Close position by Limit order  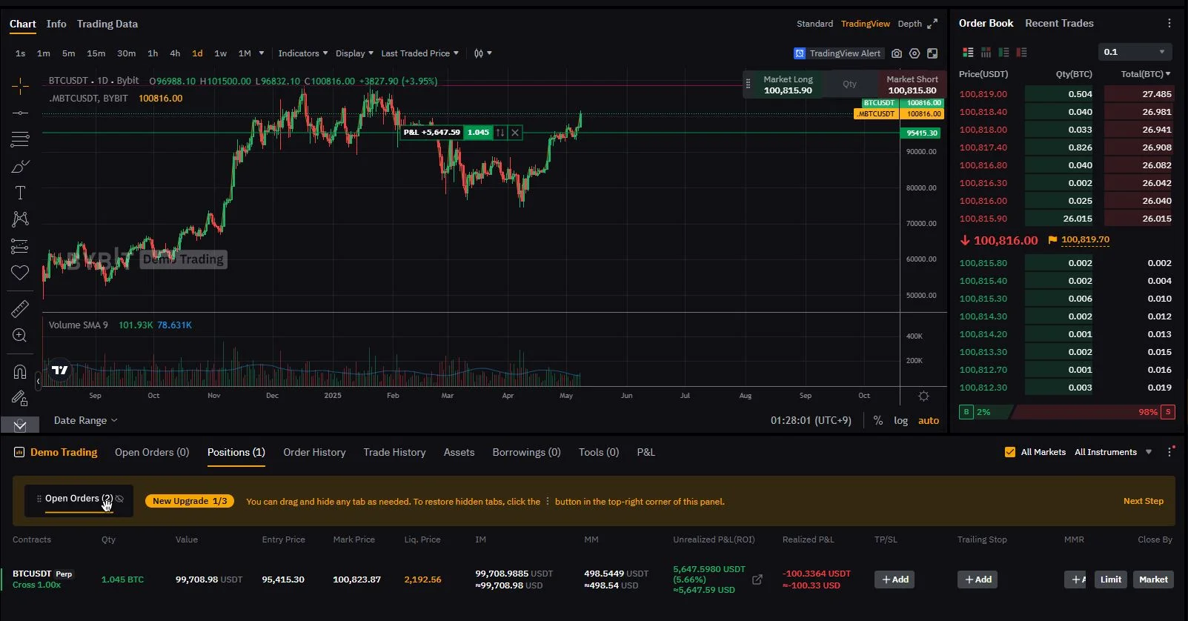pyautogui.click(x=1111, y=580)
